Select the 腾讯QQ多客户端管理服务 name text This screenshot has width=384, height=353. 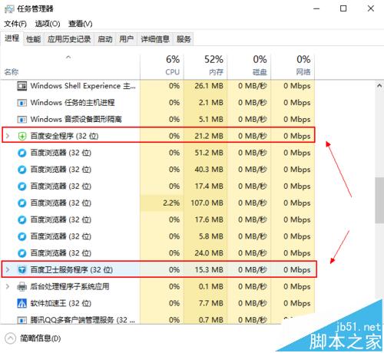(x=83, y=320)
